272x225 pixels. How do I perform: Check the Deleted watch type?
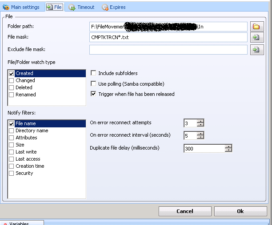point(12,88)
